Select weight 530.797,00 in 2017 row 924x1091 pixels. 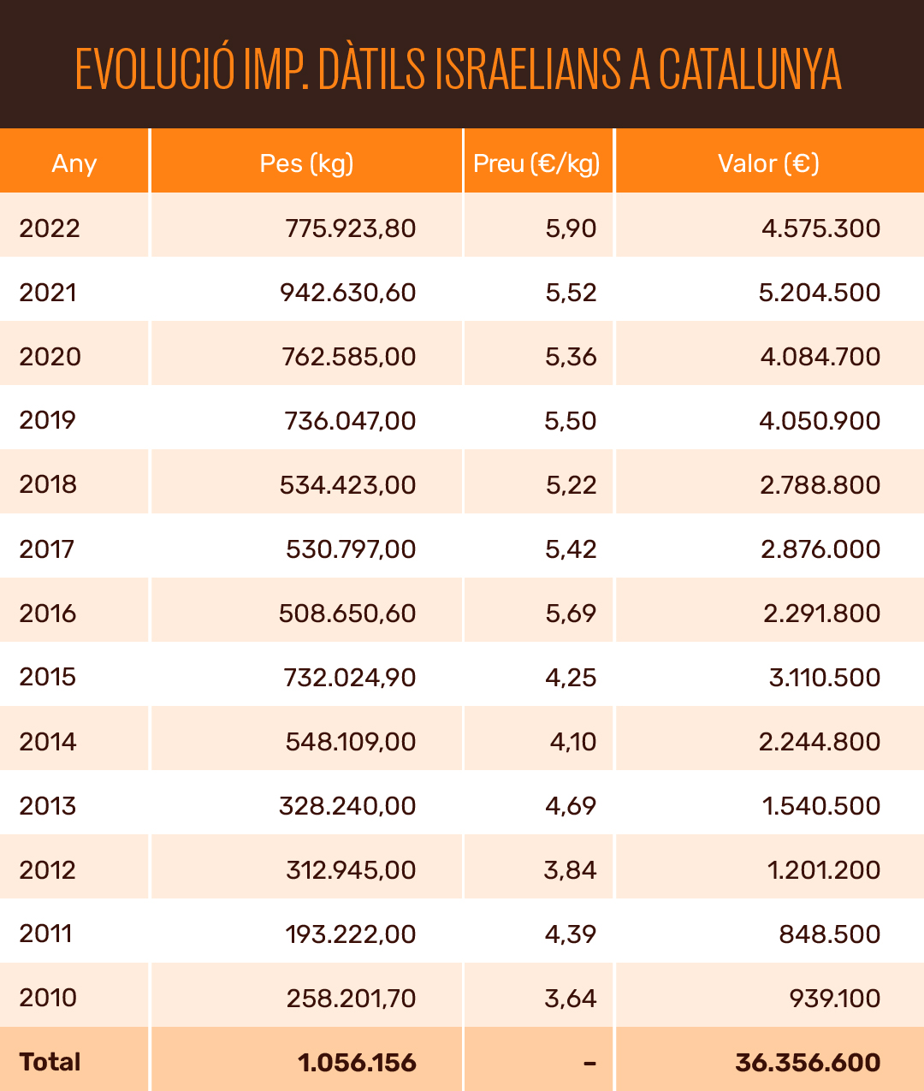point(351,549)
